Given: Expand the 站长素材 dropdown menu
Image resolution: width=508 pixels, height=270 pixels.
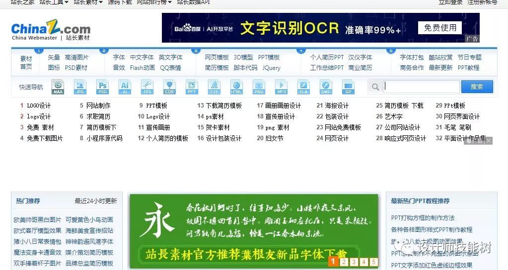Looking at the screenshot, I should click(x=88, y=2).
